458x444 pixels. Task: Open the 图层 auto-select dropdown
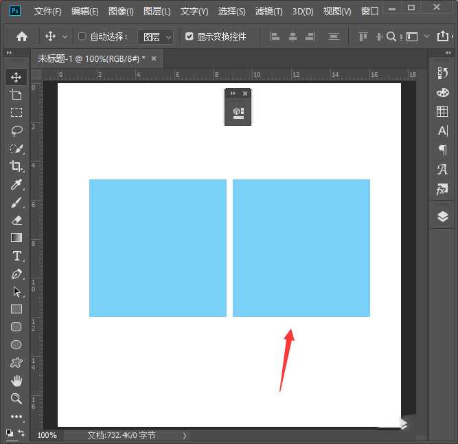pos(156,36)
